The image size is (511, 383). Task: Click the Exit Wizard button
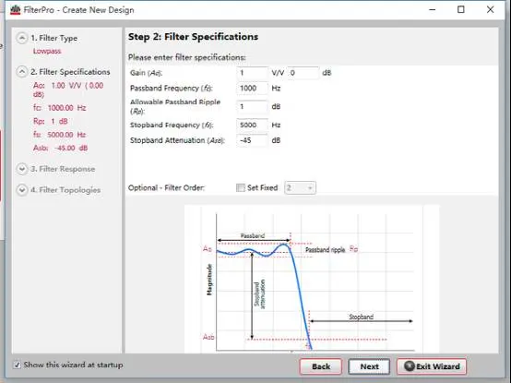click(432, 366)
